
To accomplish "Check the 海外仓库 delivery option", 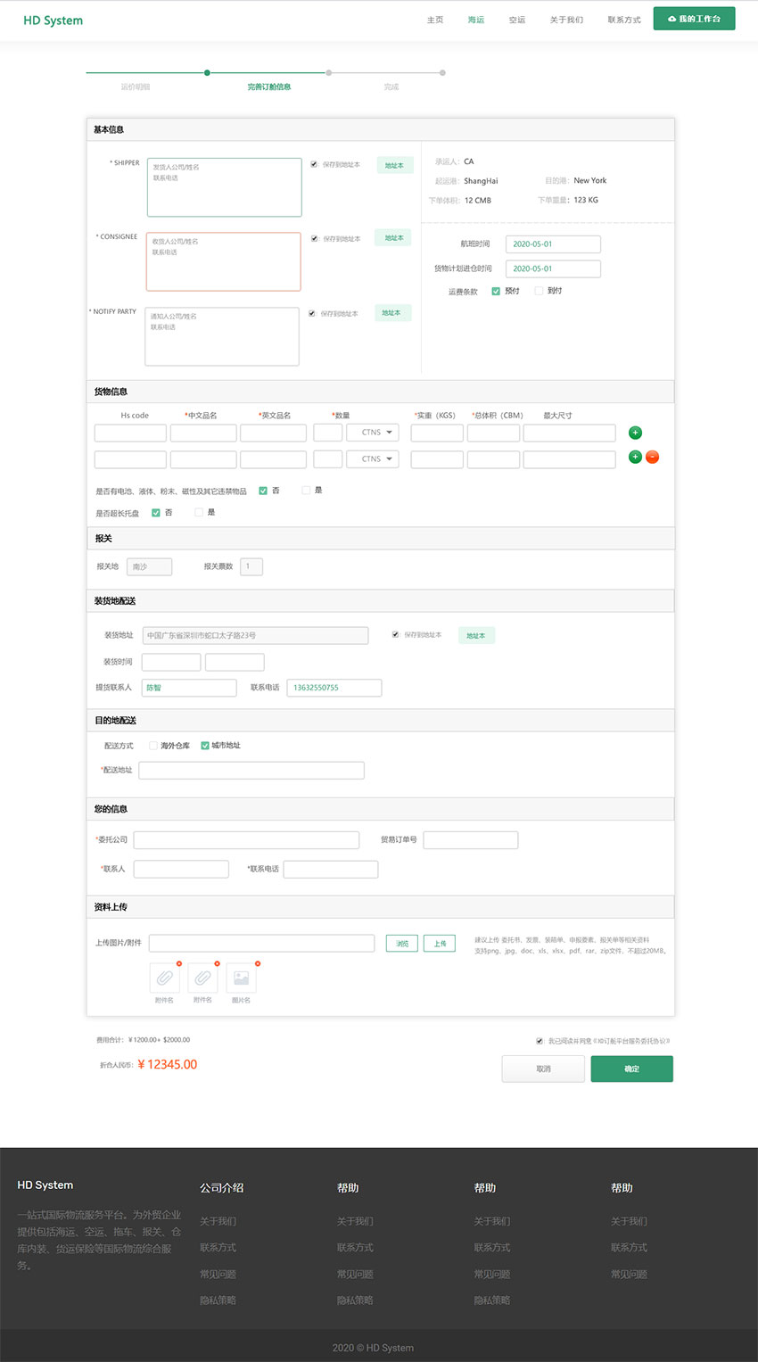I will 153,746.
